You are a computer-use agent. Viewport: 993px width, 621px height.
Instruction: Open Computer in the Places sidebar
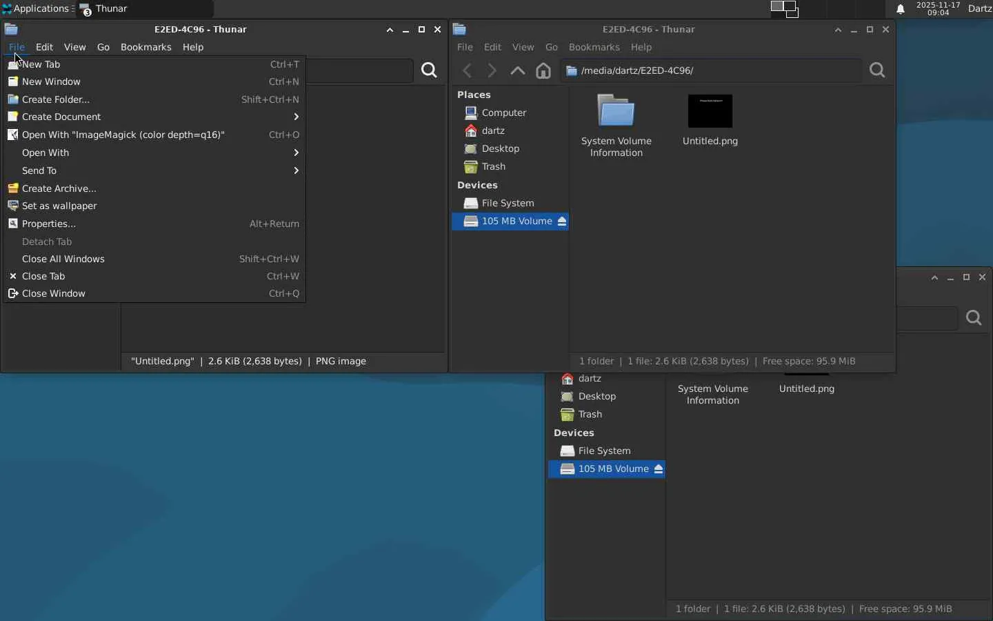(x=510, y=112)
